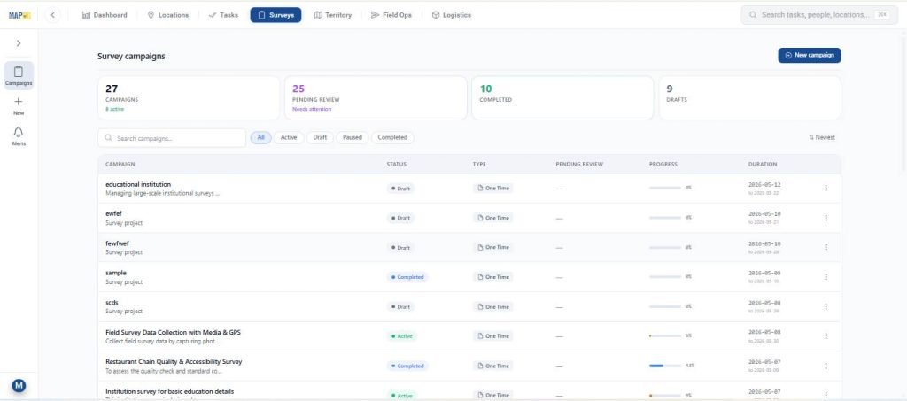Click the 2026-05-12 duration of educational institution
Screen dimensions: 907x401
tap(764, 185)
